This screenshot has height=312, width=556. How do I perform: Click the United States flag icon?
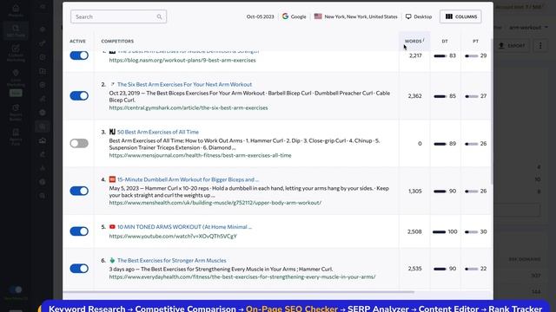[318, 16]
